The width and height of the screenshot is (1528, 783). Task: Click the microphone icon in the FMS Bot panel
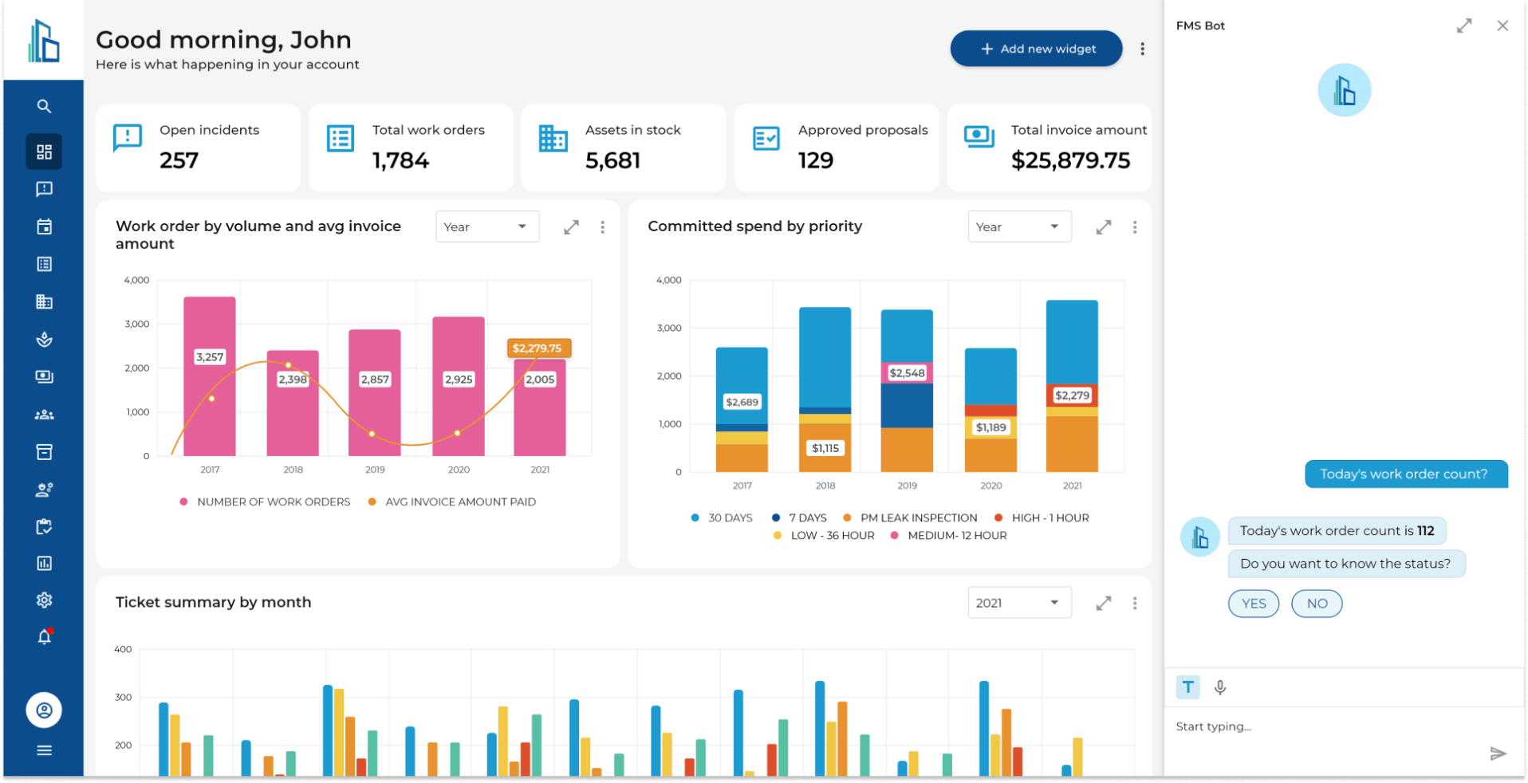pyautogui.click(x=1219, y=687)
